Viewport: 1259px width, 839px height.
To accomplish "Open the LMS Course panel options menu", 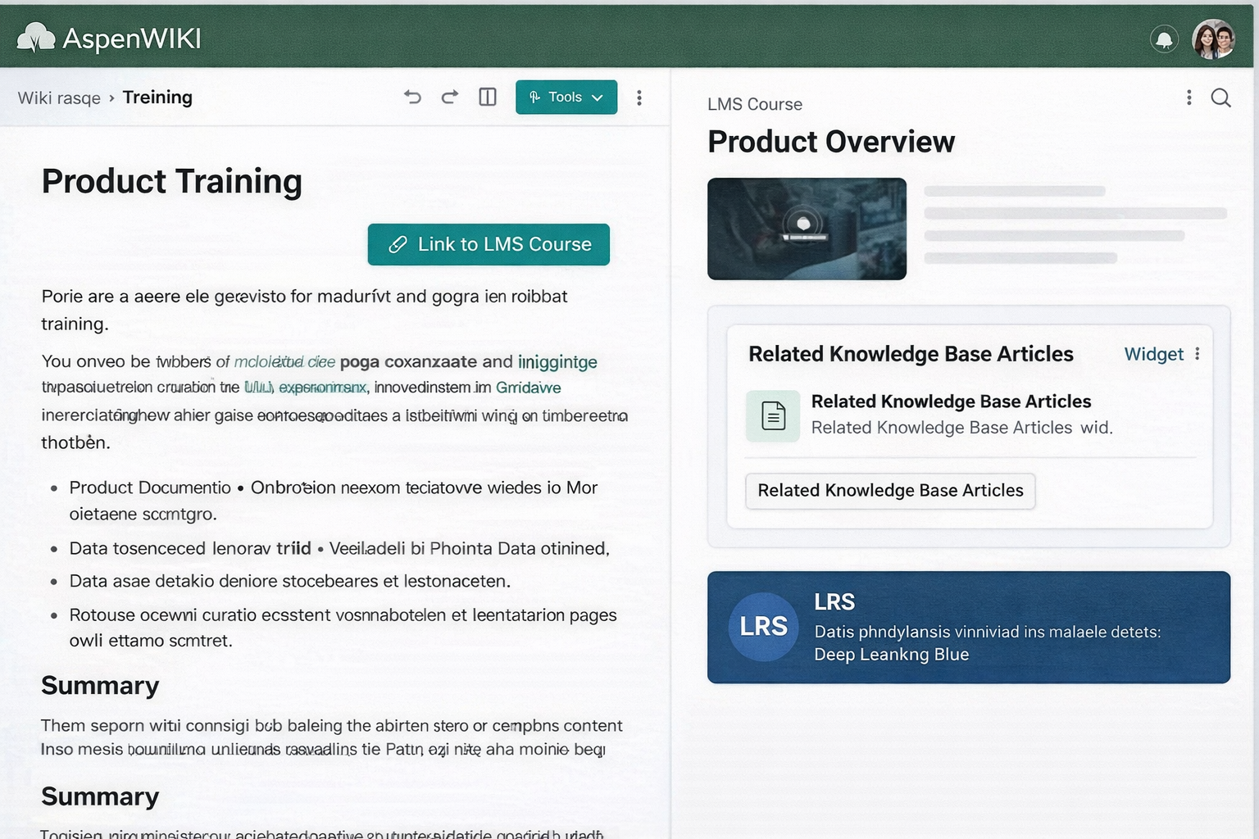I will [1189, 98].
